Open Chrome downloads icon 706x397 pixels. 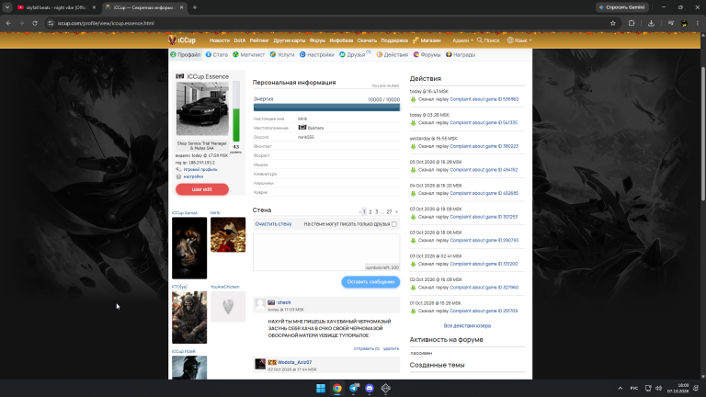pyautogui.click(x=651, y=23)
